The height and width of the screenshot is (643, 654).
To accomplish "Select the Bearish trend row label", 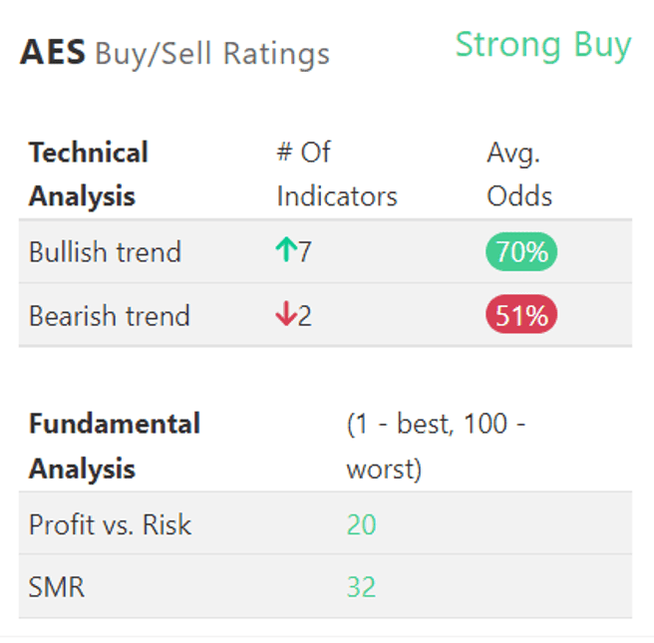I will click(109, 316).
